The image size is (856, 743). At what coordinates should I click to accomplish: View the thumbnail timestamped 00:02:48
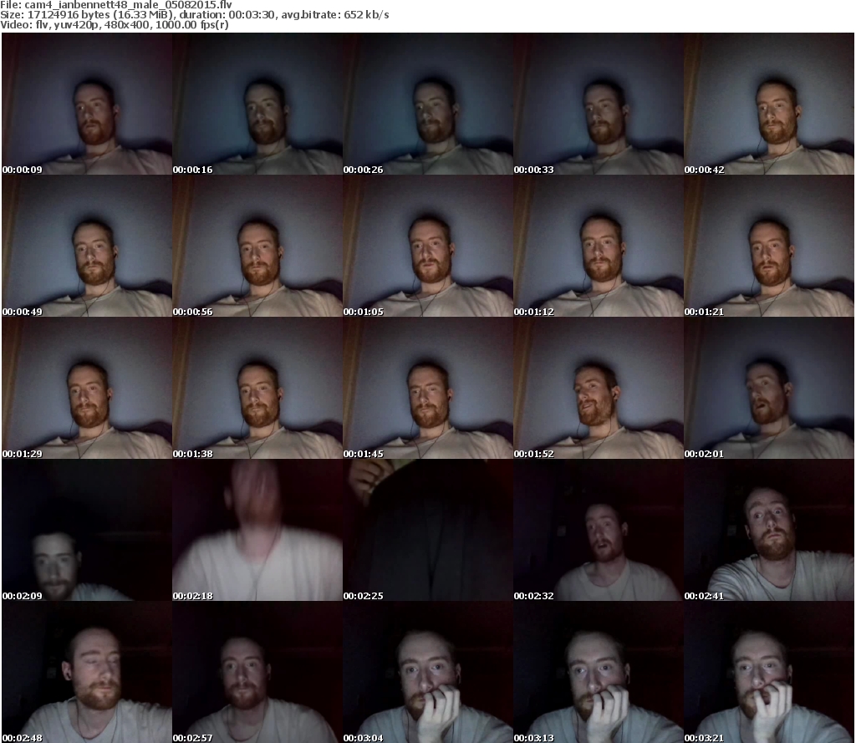click(87, 672)
